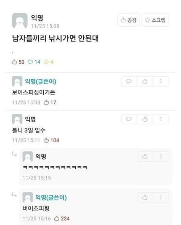Click the 104 likes count on comment
This screenshot has height=225, width=181.
tap(51, 140)
